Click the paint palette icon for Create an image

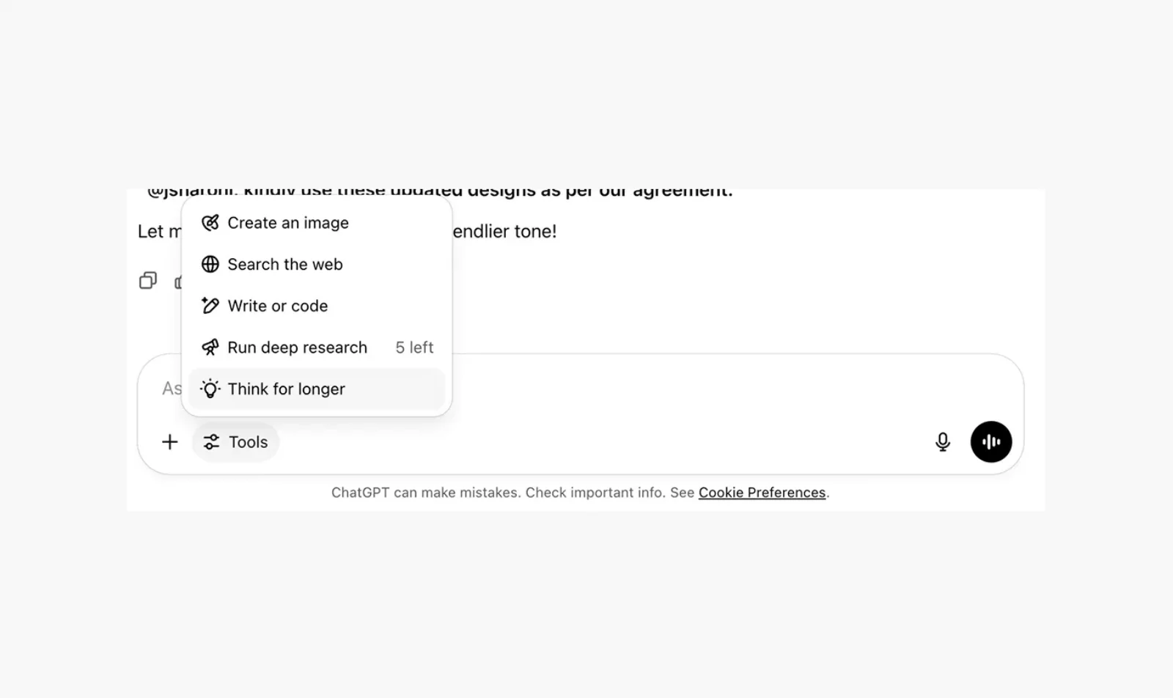coord(210,223)
